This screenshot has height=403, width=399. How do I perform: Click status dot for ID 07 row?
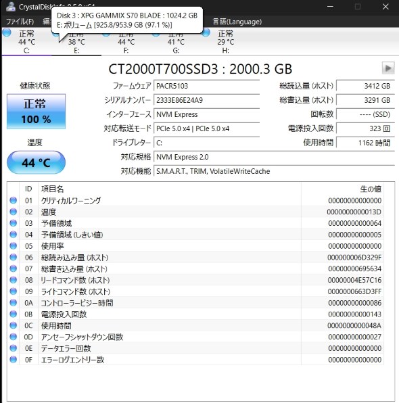[13, 268]
